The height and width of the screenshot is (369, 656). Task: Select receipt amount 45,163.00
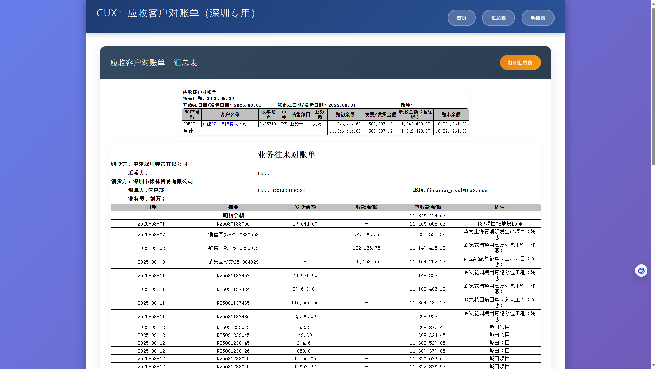pyautogui.click(x=366, y=262)
